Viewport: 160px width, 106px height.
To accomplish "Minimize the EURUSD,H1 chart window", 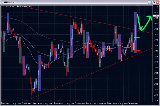I will pos(150,2).
